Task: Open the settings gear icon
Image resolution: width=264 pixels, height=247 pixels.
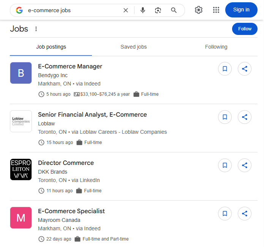Action: tap(199, 10)
